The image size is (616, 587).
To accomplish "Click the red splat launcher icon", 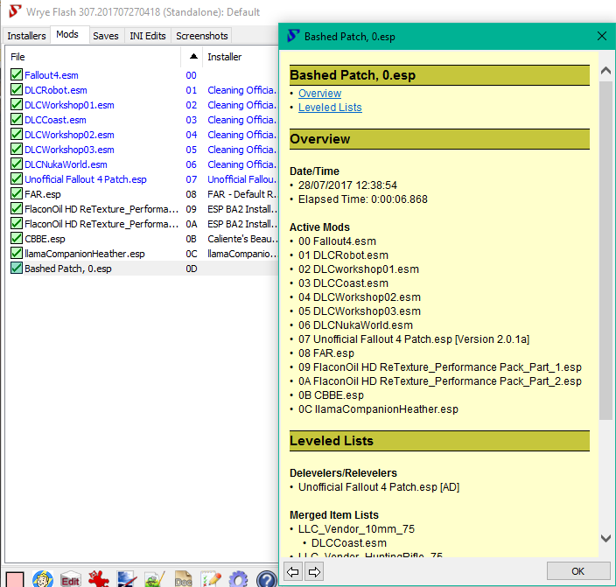I will tap(98, 579).
